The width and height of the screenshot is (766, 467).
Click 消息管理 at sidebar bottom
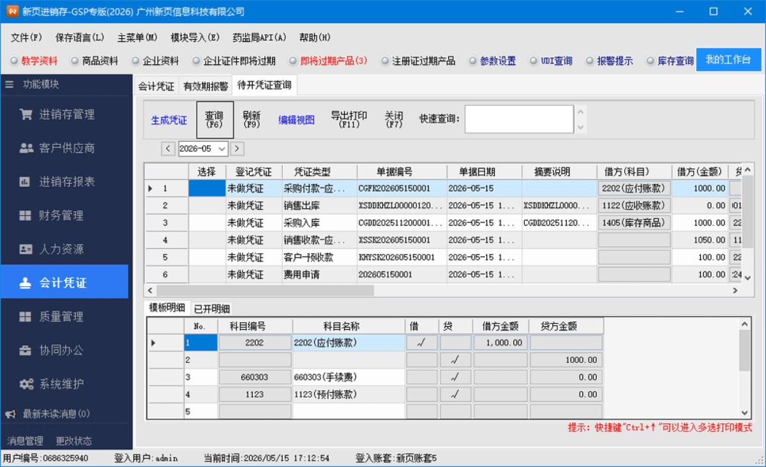(x=26, y=441)
